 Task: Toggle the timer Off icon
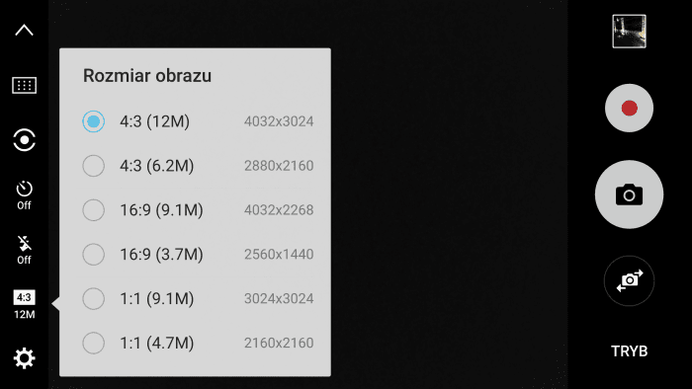[x=25, y=194]
